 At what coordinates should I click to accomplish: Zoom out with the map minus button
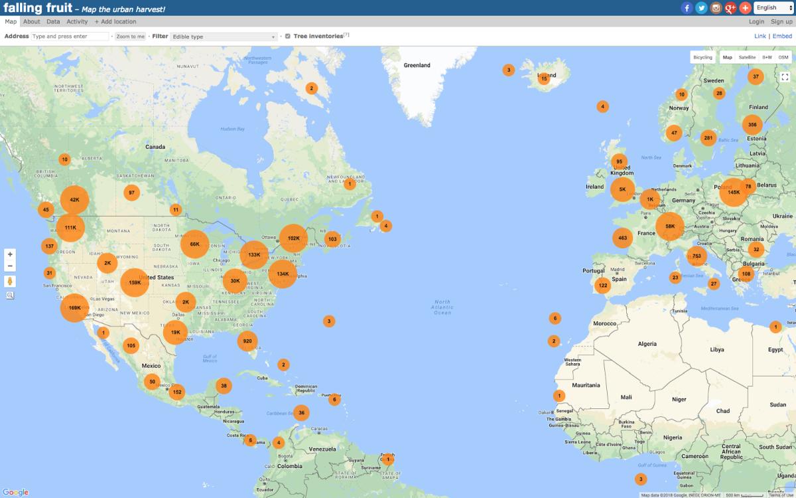10,266
